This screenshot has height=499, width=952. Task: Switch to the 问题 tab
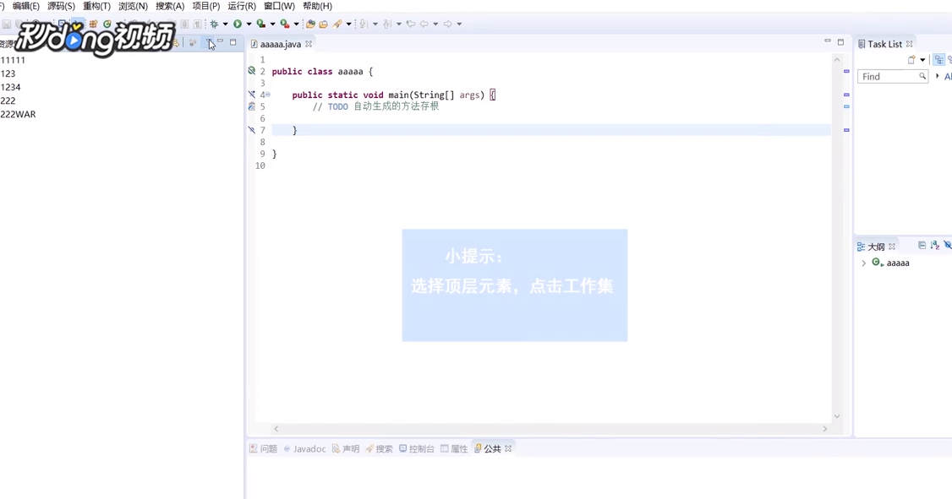(264, 448)
